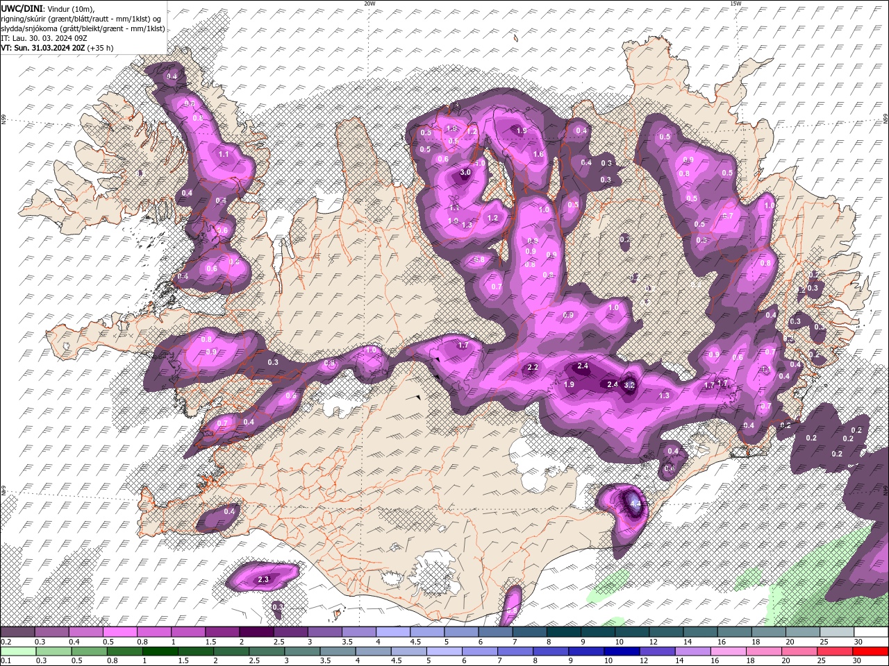Click the white 30 mm swatch in snow legend
The image size is (889, 666).
pyautogui.click(x=871, y=632)
